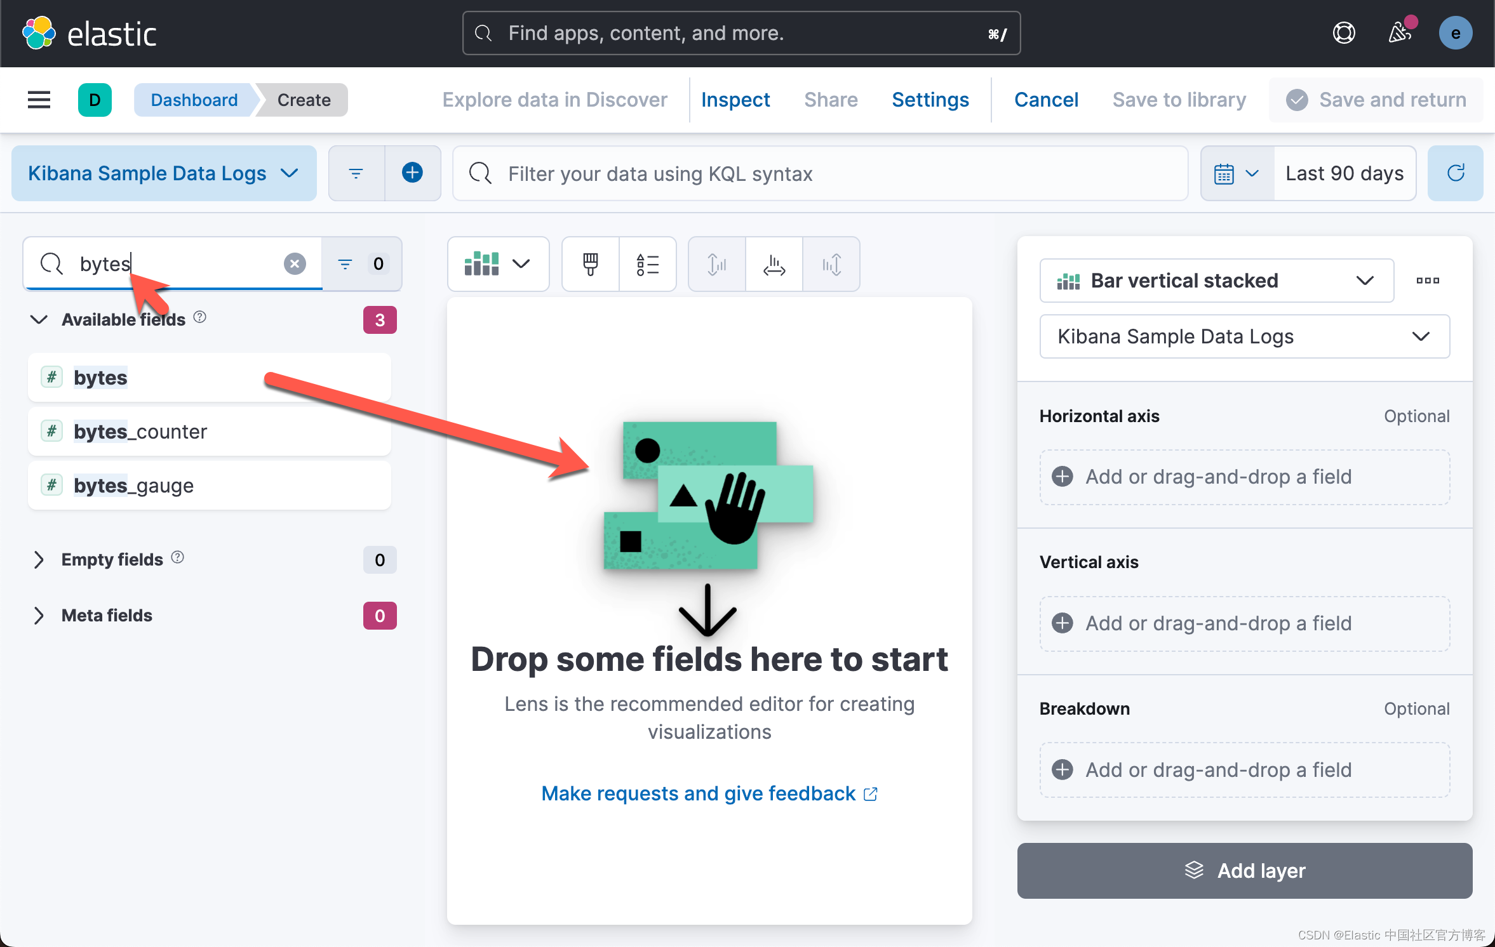1495x947 pixels.
Task: Open the chart type switcher dropdown
Action: coord(498,264)
